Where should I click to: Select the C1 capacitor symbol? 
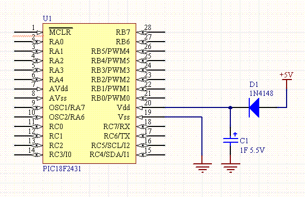[x=230, y=140]
